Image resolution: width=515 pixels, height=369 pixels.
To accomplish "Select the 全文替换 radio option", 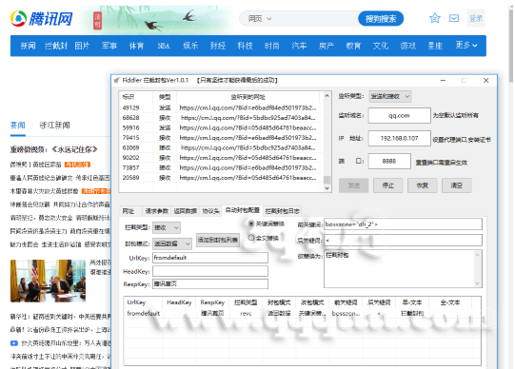I will point(251,238).
